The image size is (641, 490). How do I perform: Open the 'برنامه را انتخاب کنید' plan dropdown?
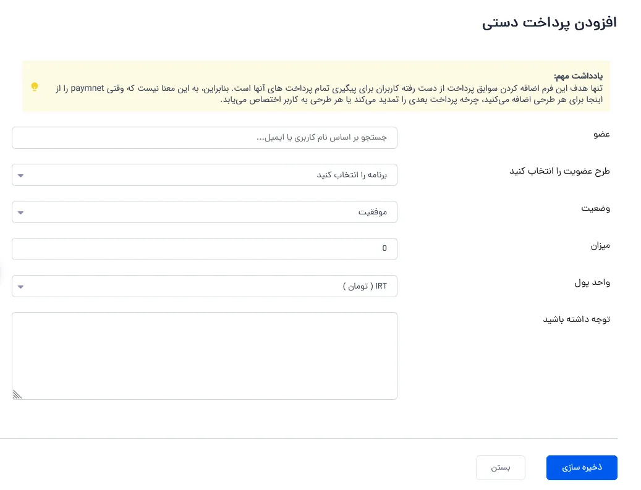tap(205, 175)
